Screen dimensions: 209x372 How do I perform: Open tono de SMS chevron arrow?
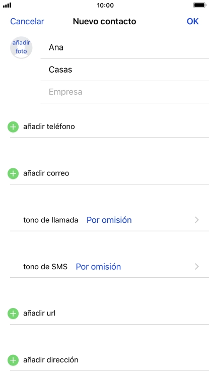(x=197, y=267)
